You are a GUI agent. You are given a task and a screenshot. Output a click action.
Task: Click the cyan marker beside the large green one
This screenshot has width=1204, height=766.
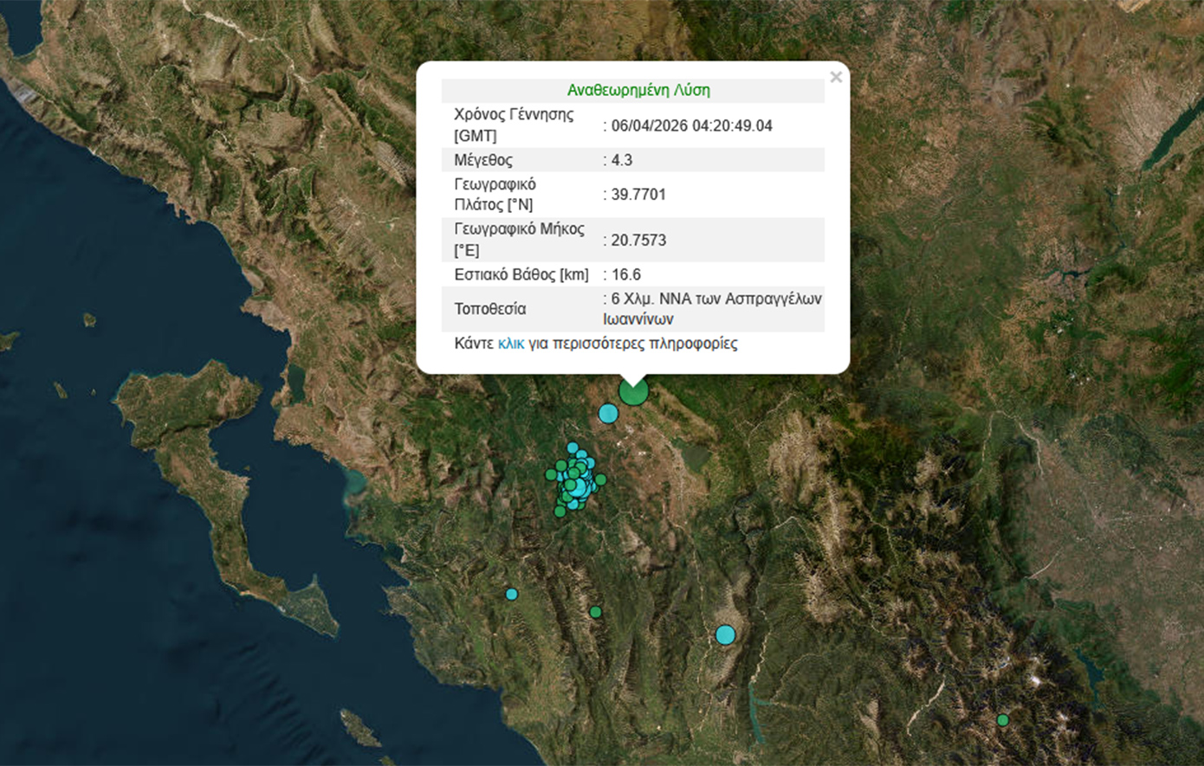tap(608, 414)
